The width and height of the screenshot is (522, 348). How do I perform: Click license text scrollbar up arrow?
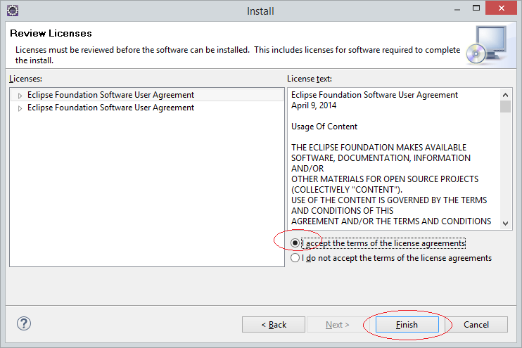(x=505, y=95)
